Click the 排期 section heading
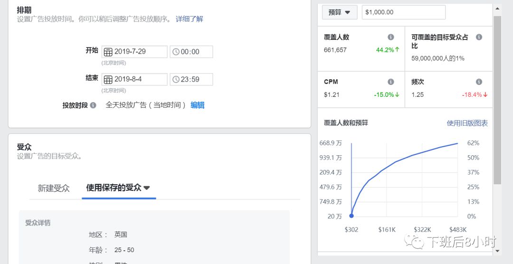The width and height of the screenshot is (513, 264). point(24,10)
